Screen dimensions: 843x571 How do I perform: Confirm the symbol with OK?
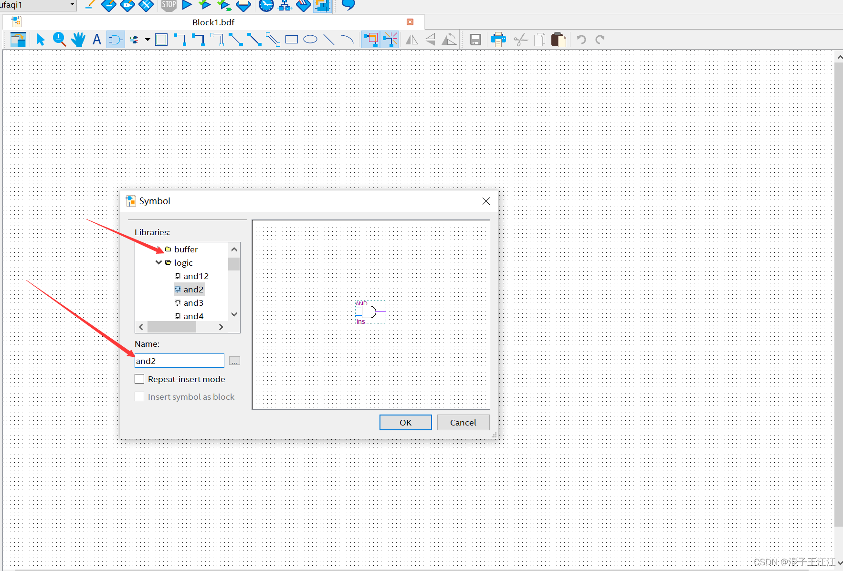tap(406, 422)
